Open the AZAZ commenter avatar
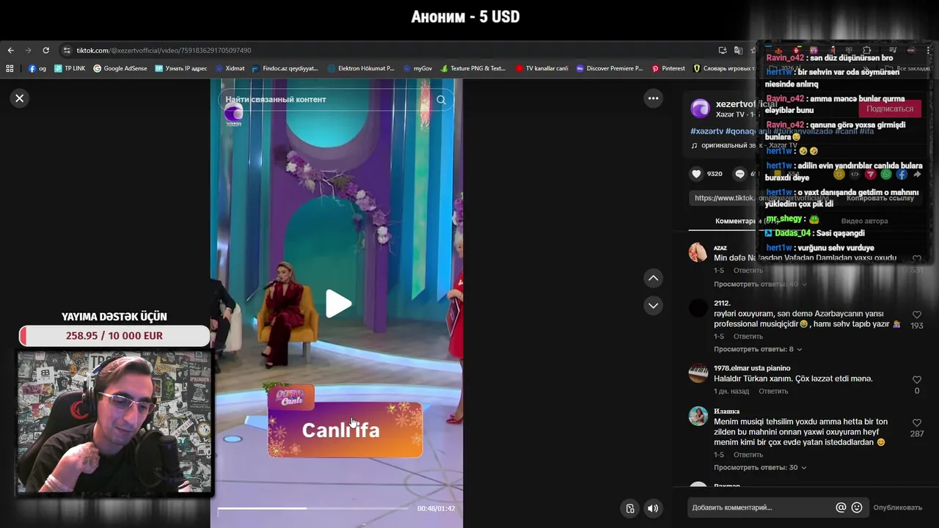Screen dimensions: 939x528 (x=698, y=252)
